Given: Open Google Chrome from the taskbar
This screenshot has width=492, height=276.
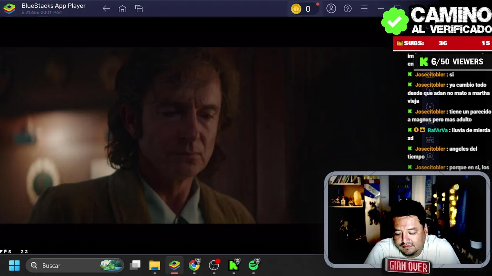Looking at the screenshot, I should [x=194, y=265].
